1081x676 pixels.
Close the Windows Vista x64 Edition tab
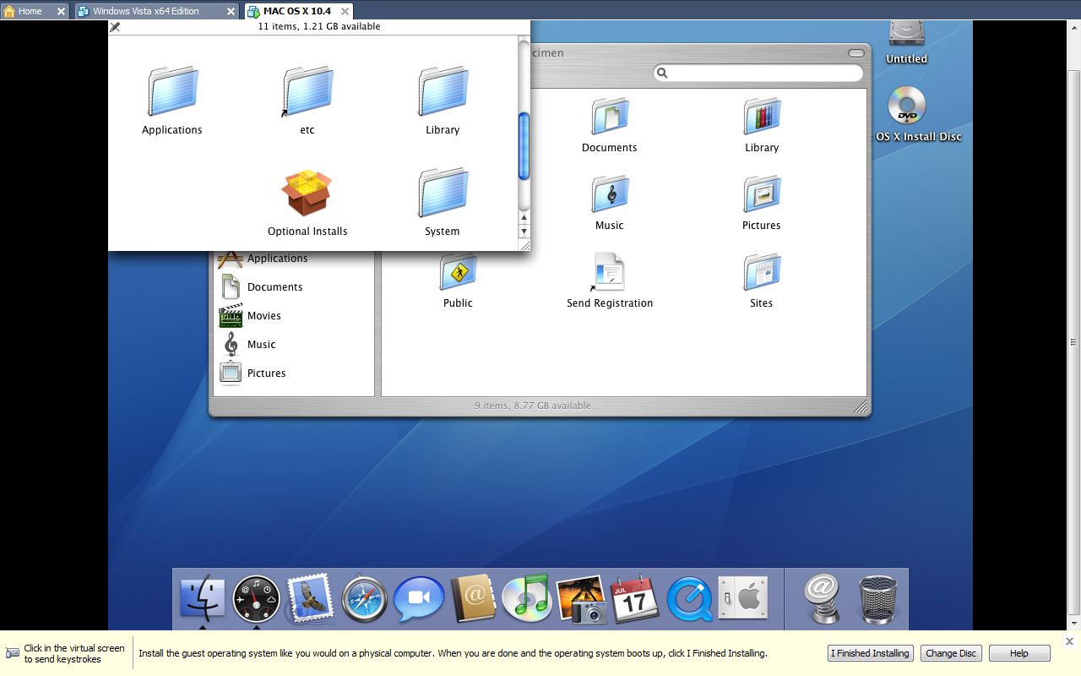tap(231, 11)
